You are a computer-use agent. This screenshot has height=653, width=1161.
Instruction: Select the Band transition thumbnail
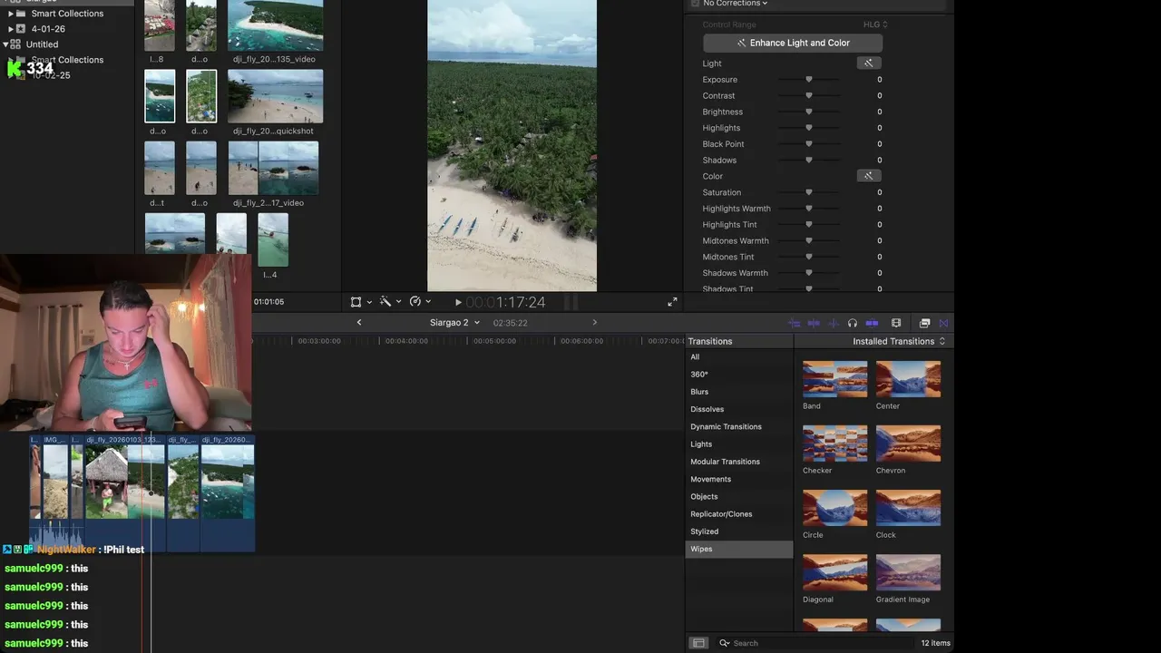834,379
